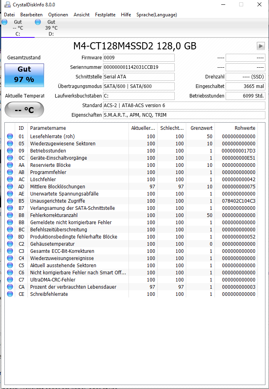The height and width of the screenshot is (389, 269).
Task: Click status circle of Fehlerkorrekturanzahl row
Action: point(10,215)
